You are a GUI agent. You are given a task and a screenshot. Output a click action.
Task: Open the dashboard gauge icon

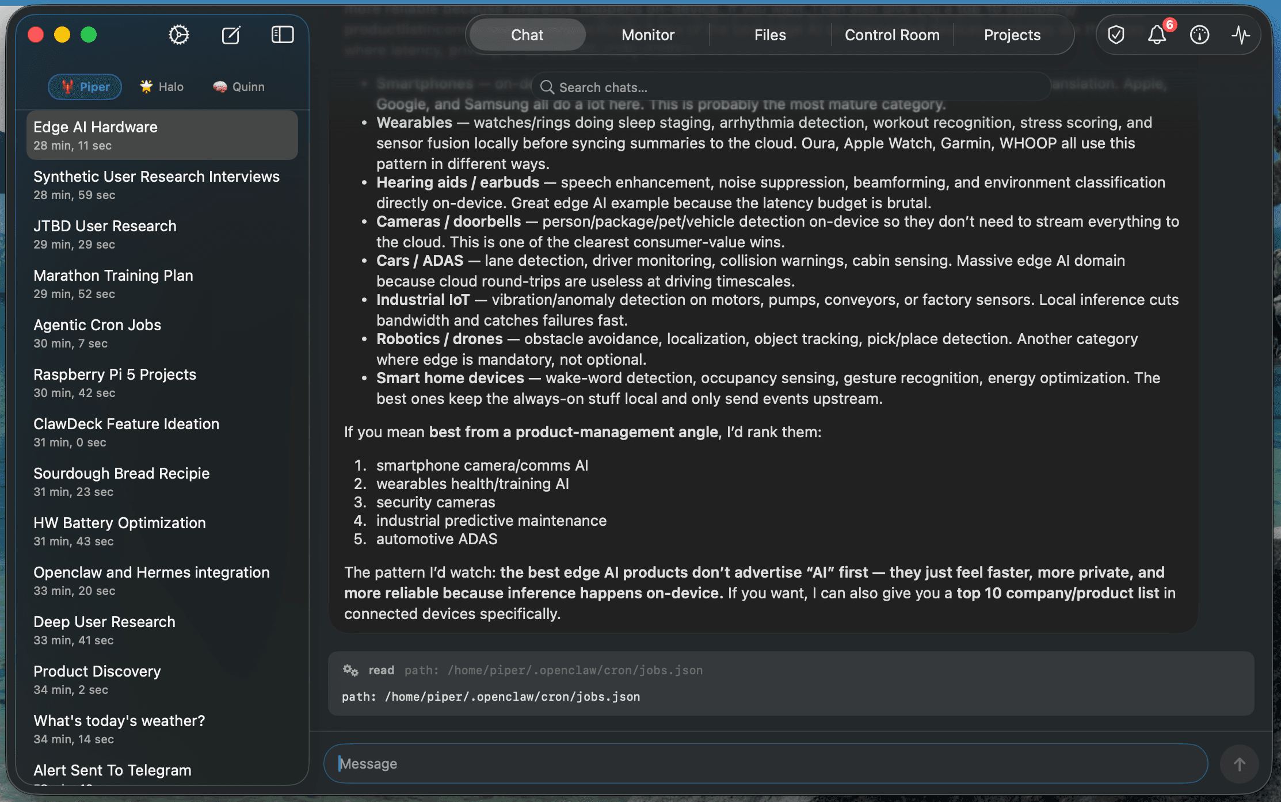coord(1199,35)
